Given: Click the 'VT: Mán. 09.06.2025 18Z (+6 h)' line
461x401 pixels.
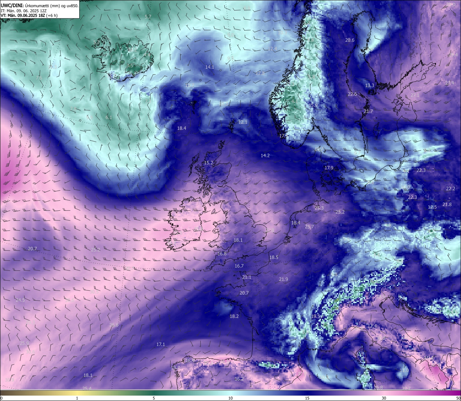Looking at the screenshot, I should coord(30,15).
